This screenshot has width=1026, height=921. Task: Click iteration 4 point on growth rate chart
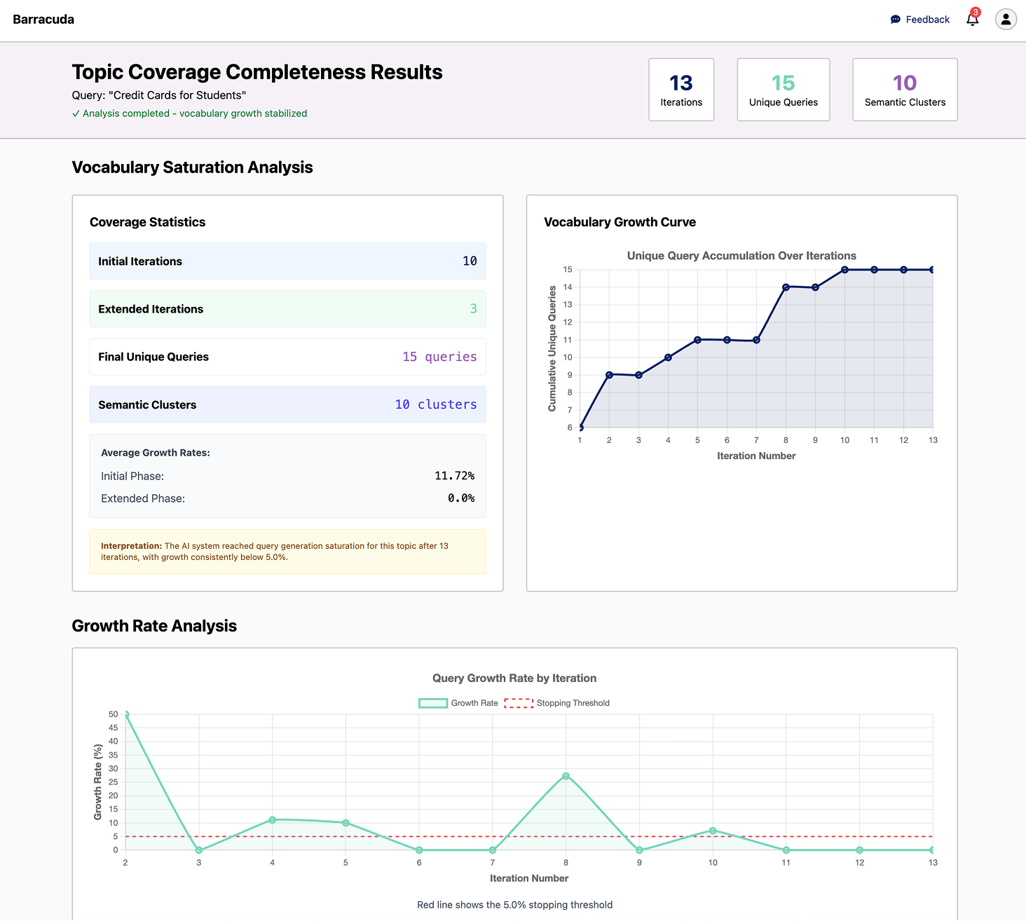tap(272, 819)
